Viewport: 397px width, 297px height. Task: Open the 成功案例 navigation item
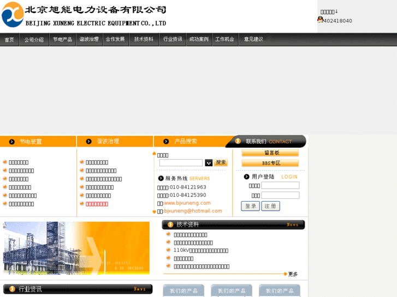(199, 39)
